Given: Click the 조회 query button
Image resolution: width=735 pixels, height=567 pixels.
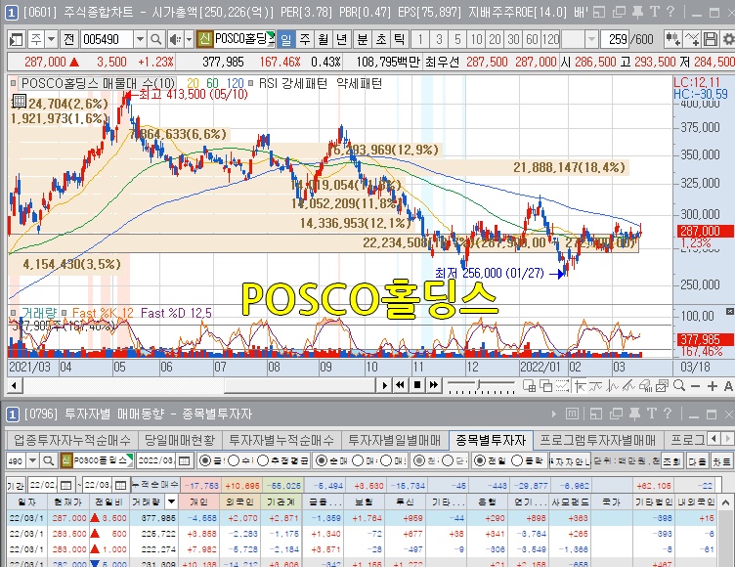Looking at the screenshot, I should click(x=672, y=461).
